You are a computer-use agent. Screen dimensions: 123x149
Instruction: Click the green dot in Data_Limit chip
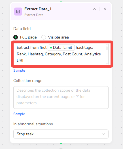(x=51, y=48)
